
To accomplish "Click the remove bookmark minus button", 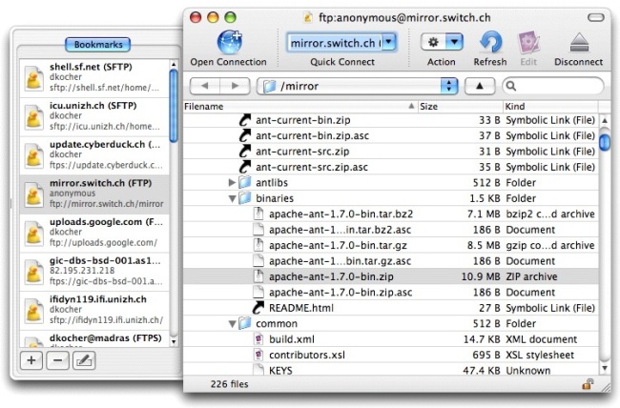I will point(58,360).
